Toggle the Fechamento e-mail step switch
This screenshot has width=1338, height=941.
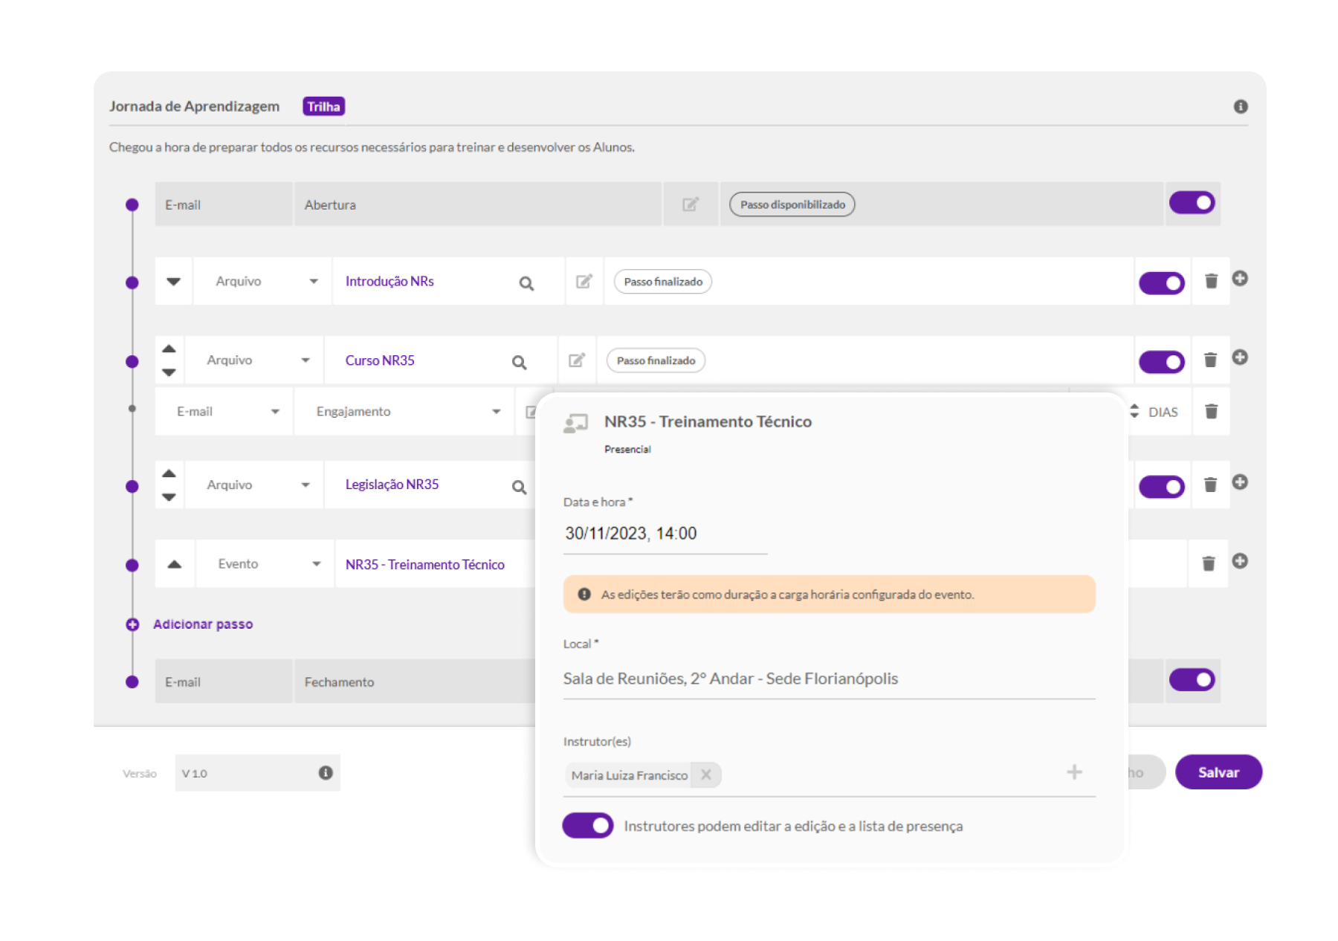coord(1192,679)
